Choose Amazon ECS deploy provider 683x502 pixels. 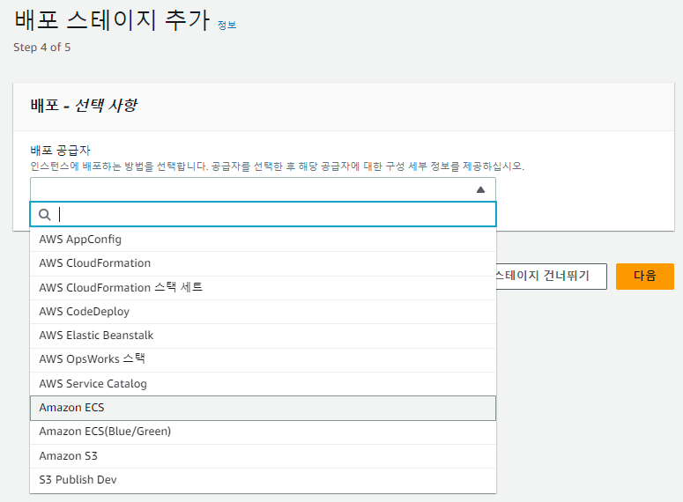coord(264,408)
